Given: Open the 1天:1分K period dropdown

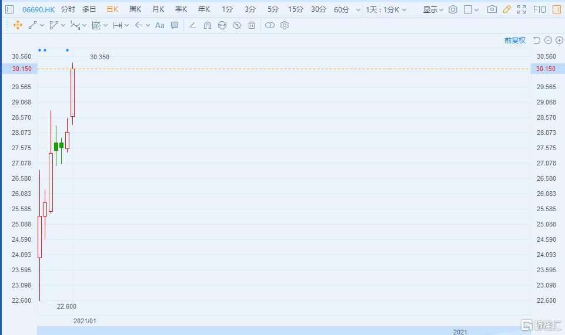Looking at the screenshot, I should tap(386, 9).
